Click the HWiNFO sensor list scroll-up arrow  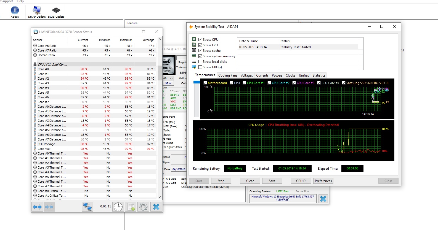160,39
